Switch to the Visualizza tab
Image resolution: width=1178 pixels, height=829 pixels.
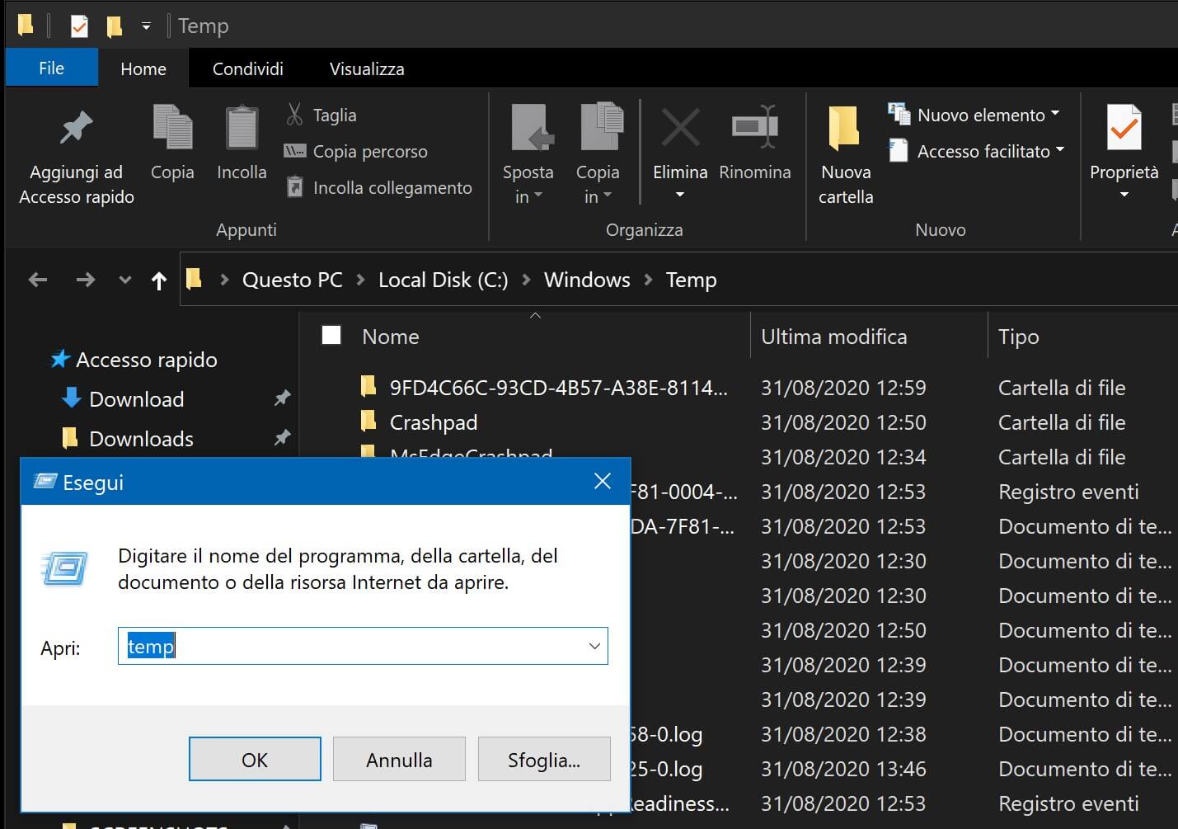point(367,69)
